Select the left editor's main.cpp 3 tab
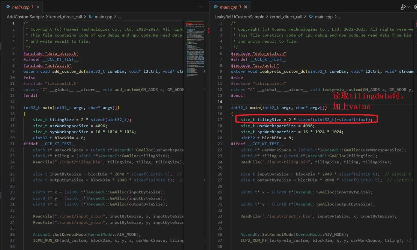This screenshot has height=250, width=417. point(23,7)
